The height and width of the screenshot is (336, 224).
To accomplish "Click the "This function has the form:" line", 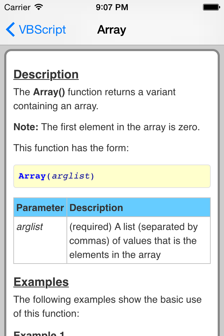I will click(x=71, y=148).
